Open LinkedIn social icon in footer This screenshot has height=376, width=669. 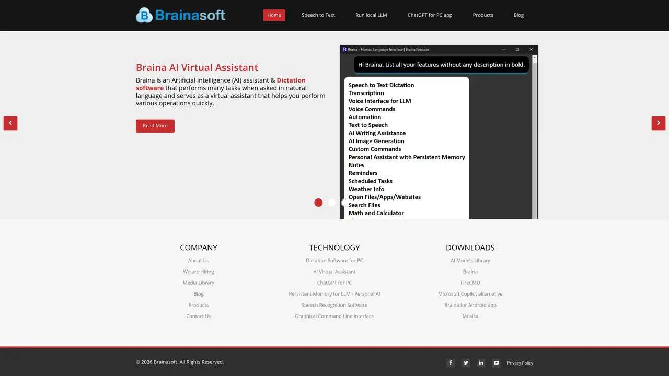click(x=481, y=363)
